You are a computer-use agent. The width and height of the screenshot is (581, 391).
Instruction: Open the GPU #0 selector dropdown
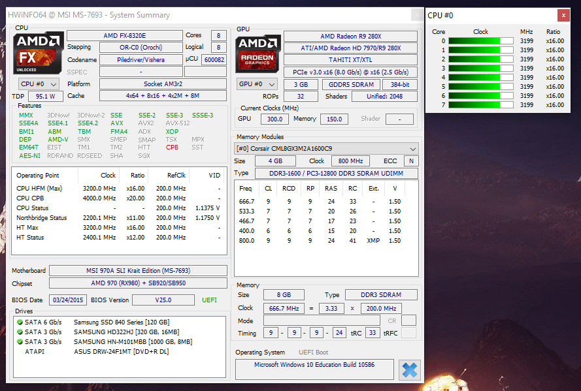257,84
